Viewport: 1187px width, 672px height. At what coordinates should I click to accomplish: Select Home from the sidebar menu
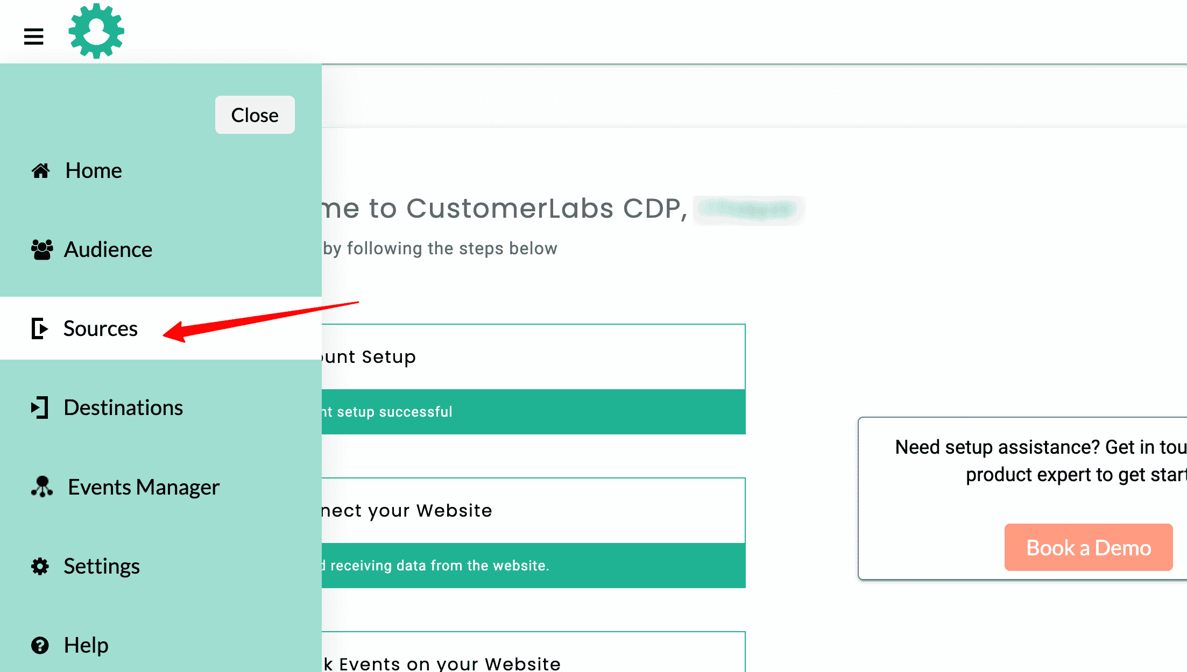click(92, 170)
